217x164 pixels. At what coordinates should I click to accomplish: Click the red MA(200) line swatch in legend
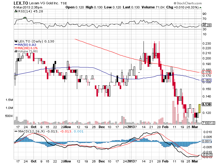point(16,48)
